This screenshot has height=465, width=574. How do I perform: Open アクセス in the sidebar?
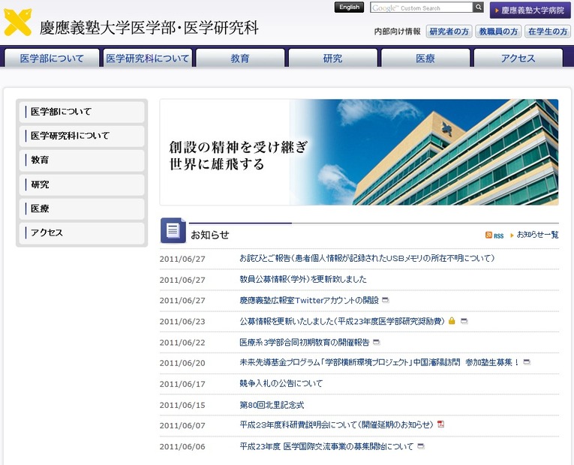pyautogui.click(x=82, y=232)
